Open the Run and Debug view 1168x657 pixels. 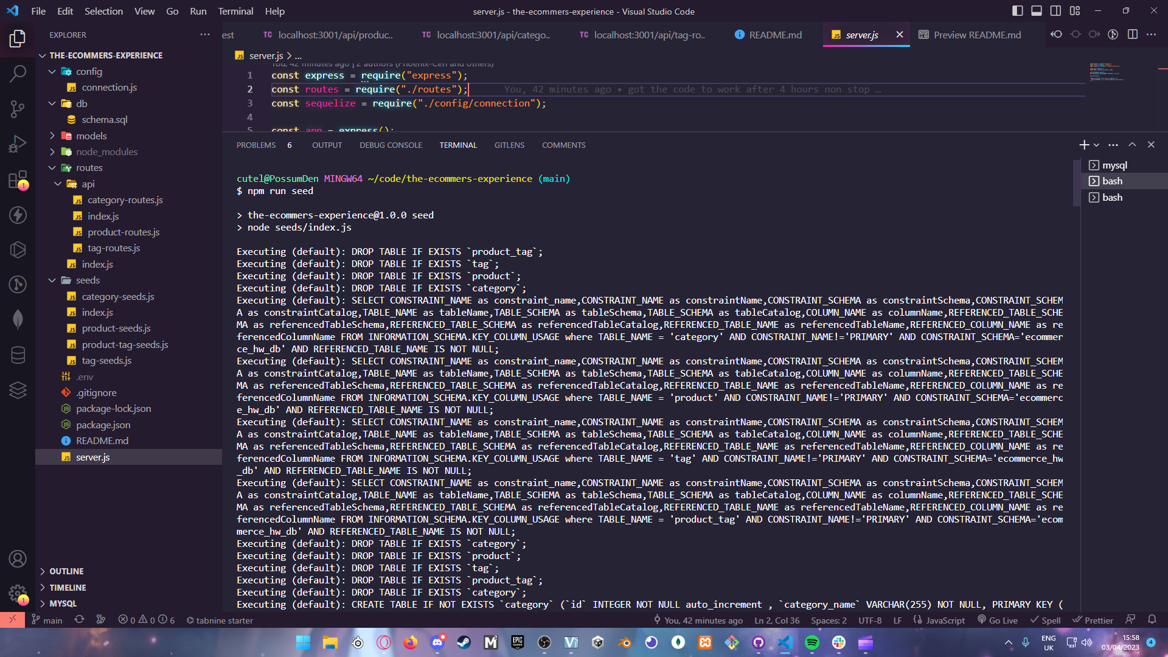(18, 144)
